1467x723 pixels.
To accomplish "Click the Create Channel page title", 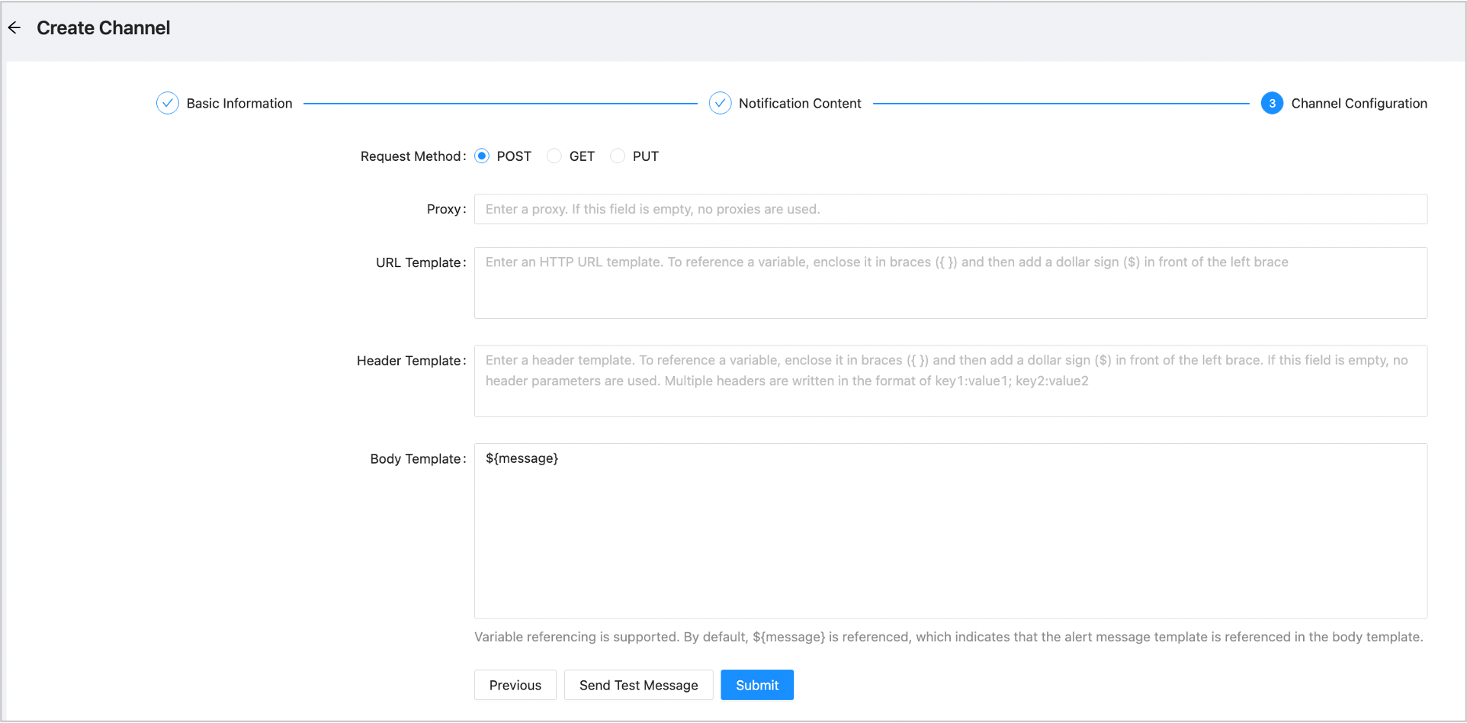I will pyautogui.click(x=104, y=28).
